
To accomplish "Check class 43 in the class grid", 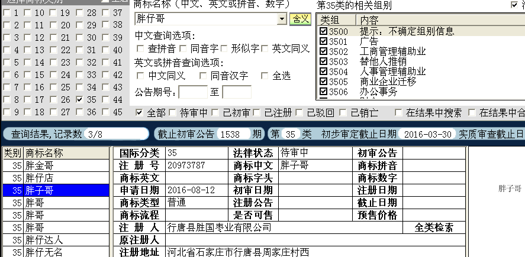I will pos(105,87).
